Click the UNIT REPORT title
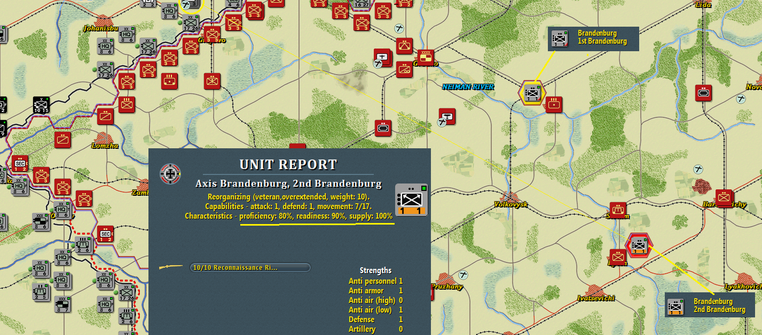The image size is (762, 335). point(288,165)
